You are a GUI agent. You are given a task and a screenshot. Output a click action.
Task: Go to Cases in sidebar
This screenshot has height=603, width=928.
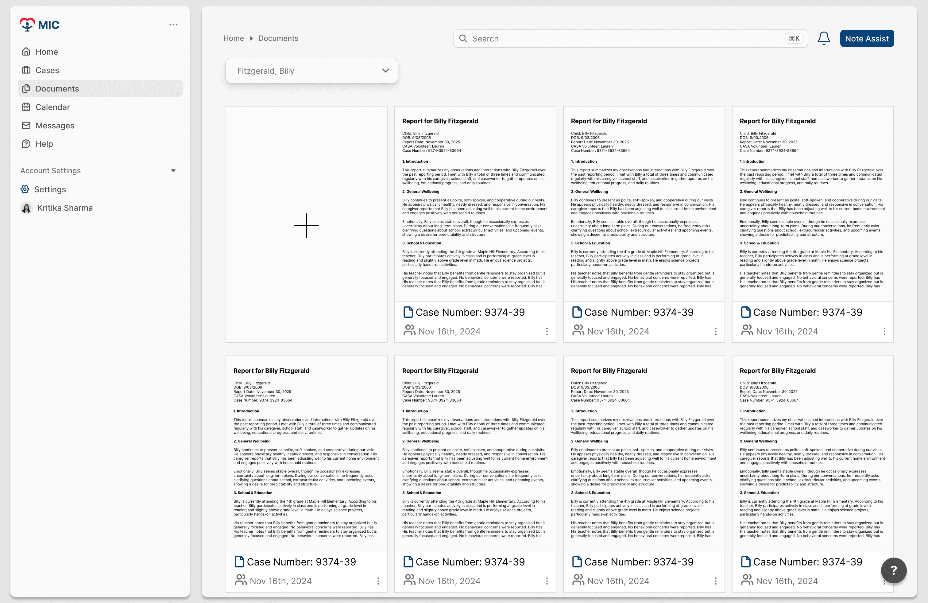pyautogui.click(x=47, y=70)
